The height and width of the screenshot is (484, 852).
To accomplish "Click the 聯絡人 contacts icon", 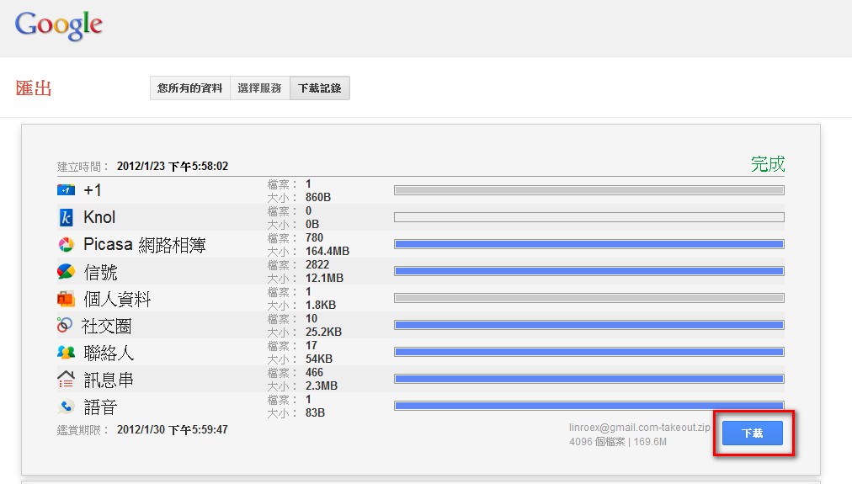I will click(66, 352).
